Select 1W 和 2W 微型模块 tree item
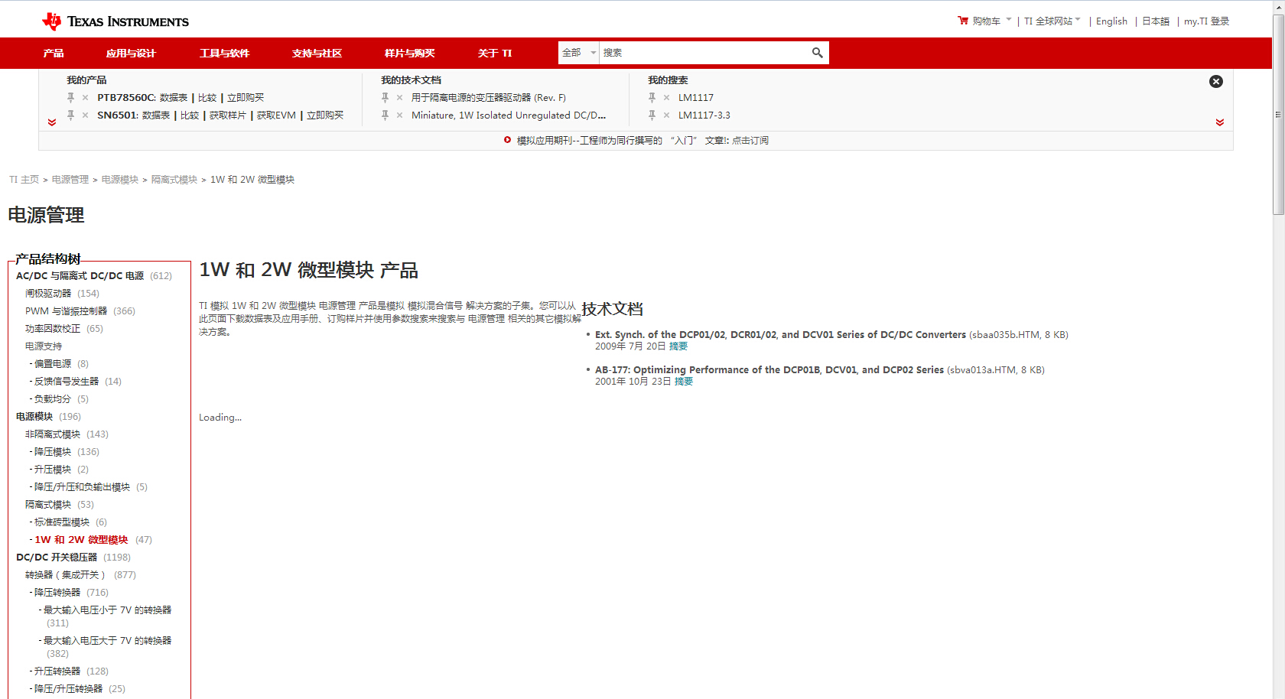The width and height of the screenshot is (1285, 699). click(81, 540)
